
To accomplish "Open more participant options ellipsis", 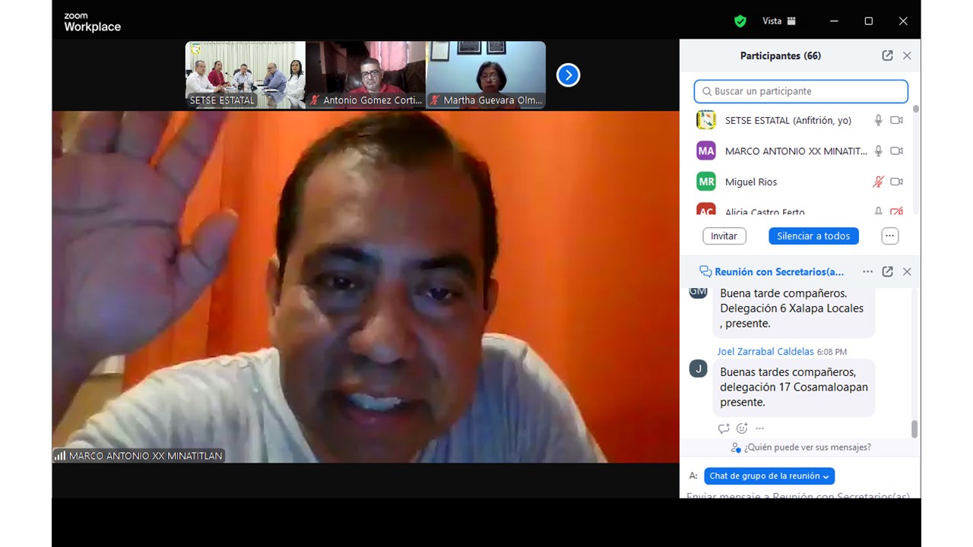I will pos(889,236).
